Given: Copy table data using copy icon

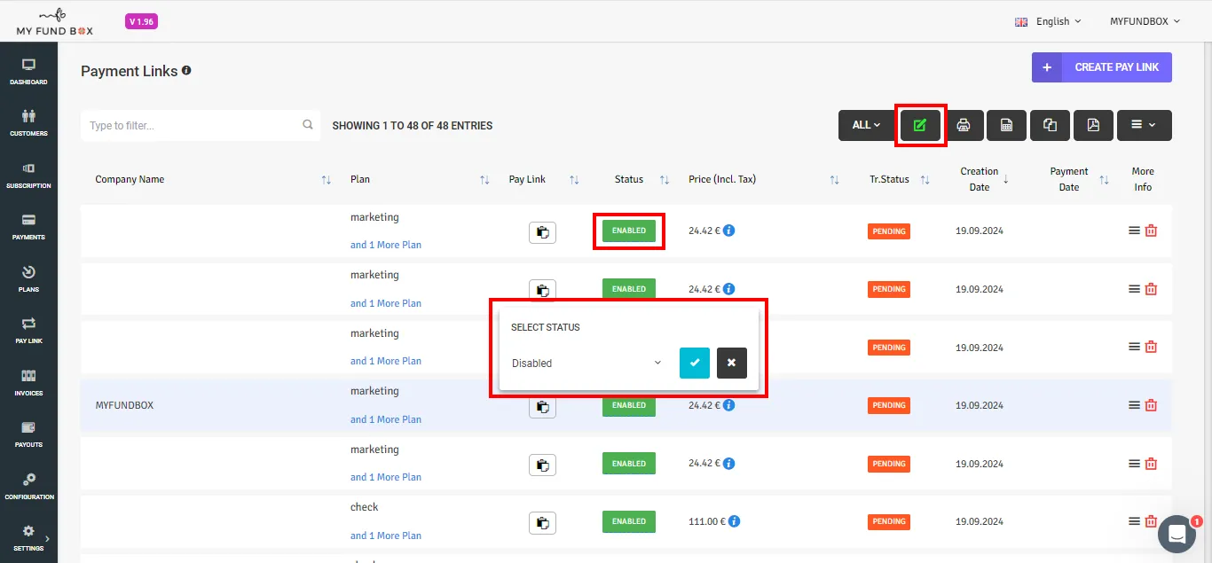Looking at the screenshot, I should coord(1051,125).
